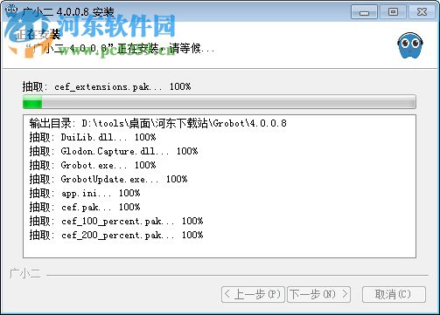Select the cef_200_percent.pak log line
Viewport: 440px width, 315px height.
tap(116, 235)
